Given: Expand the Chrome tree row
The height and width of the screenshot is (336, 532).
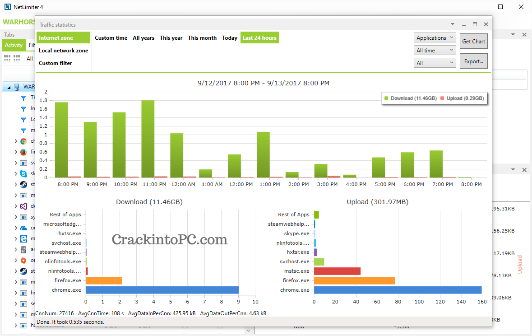Looking at the screenshot, I should pos(16,141).
